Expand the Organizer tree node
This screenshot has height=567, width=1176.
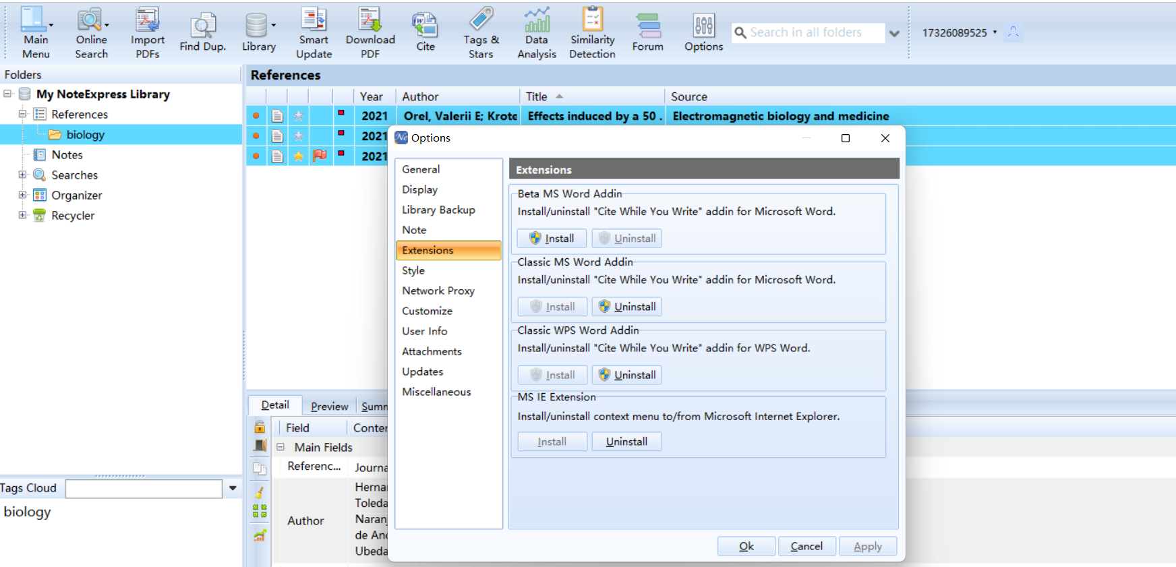pyautogui.click(x=23, y=195)
